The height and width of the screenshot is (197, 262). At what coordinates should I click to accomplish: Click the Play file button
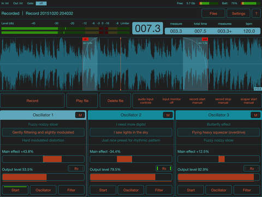pyautogui.click(x=82, y=101)
